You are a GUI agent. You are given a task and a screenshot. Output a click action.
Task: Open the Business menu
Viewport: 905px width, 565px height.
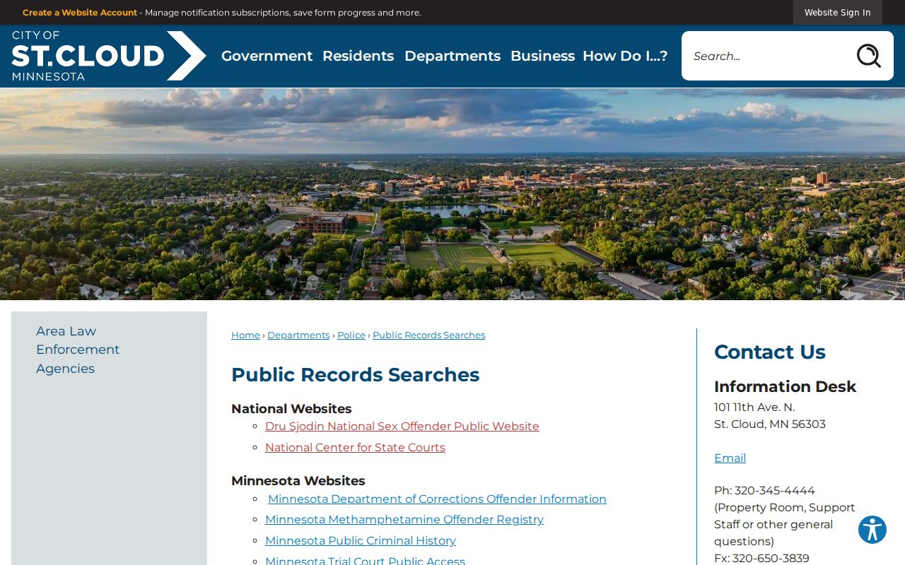(542, 56)
